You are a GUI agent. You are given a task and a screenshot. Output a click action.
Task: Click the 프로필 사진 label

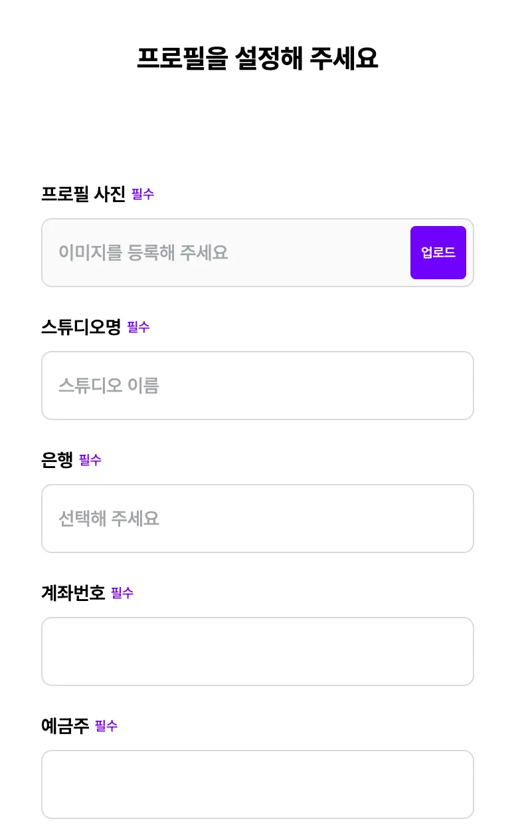tap(83, 194)
